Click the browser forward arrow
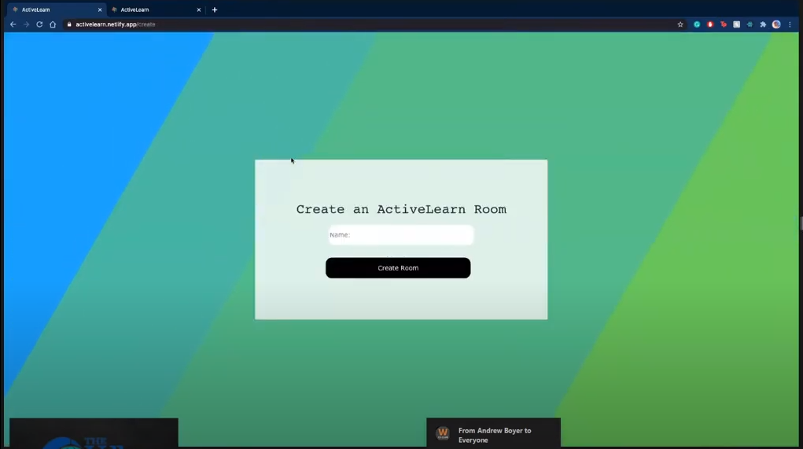803x449 pixels. coord(26,24)
